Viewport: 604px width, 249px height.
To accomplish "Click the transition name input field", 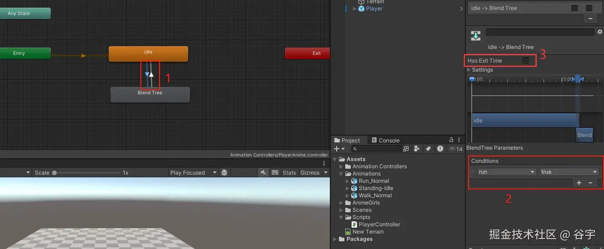I will (x=540, y=32).
